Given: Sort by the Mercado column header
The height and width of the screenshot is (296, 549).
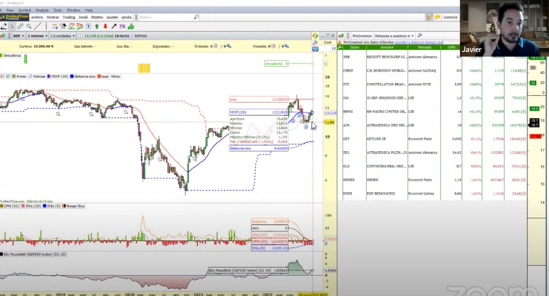Looking at the screenshot, I should [x=424, y=47].
